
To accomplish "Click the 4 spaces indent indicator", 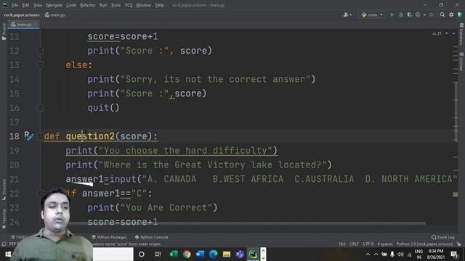I will pyautogui.click(x=385, y=244).
